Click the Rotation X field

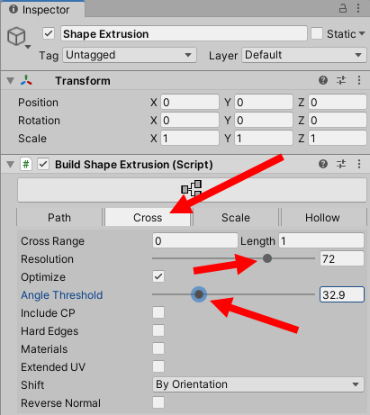pyautogui.click(x=190, y=120)
